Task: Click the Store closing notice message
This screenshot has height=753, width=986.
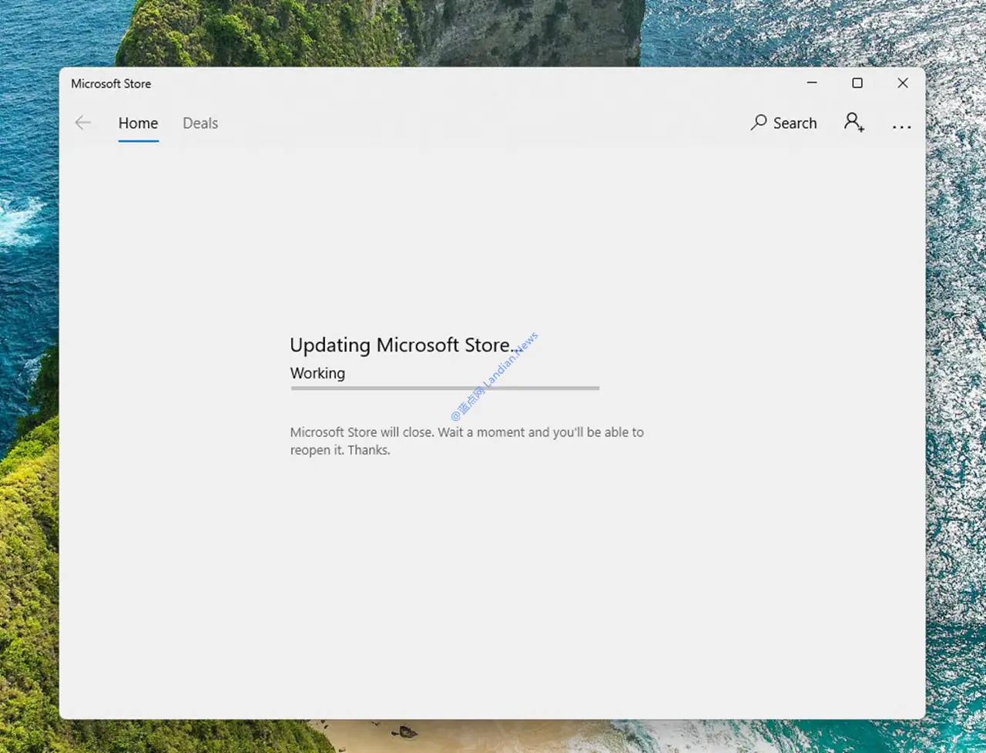Action: [x=466, y=441]
